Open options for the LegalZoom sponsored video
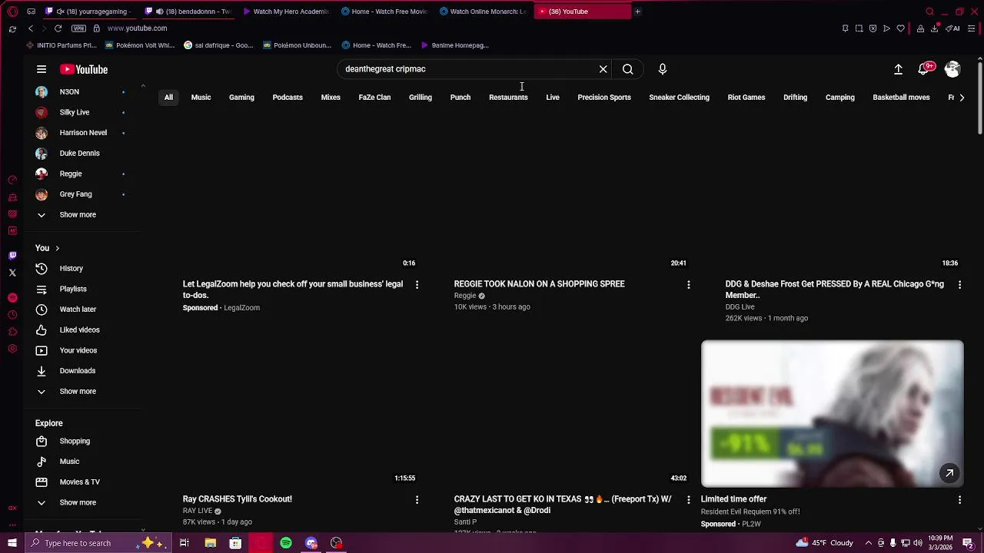 [417, 285]
